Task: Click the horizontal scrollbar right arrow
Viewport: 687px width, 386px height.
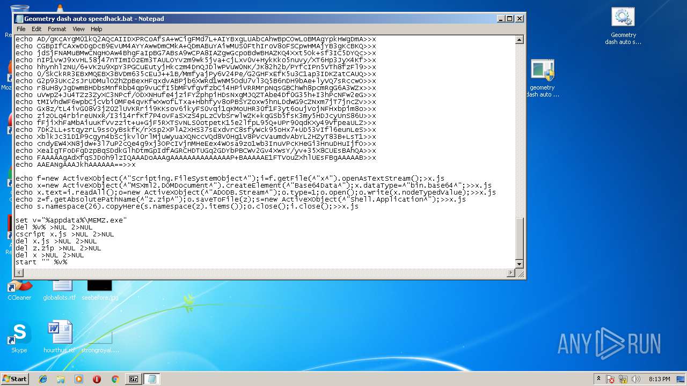Action: click(510, 273)
